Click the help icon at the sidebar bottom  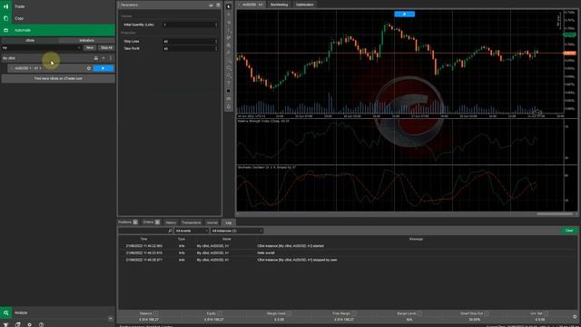coord(41,325)
